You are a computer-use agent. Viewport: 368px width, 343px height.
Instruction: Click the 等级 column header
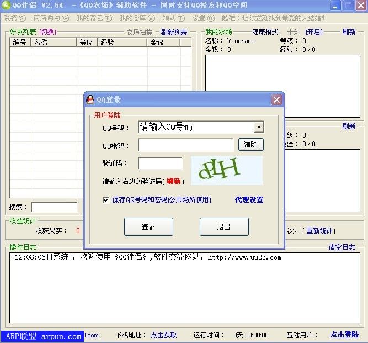coord(87,43)
